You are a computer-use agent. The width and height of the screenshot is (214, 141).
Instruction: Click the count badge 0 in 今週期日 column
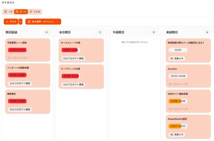pos(153,32)
